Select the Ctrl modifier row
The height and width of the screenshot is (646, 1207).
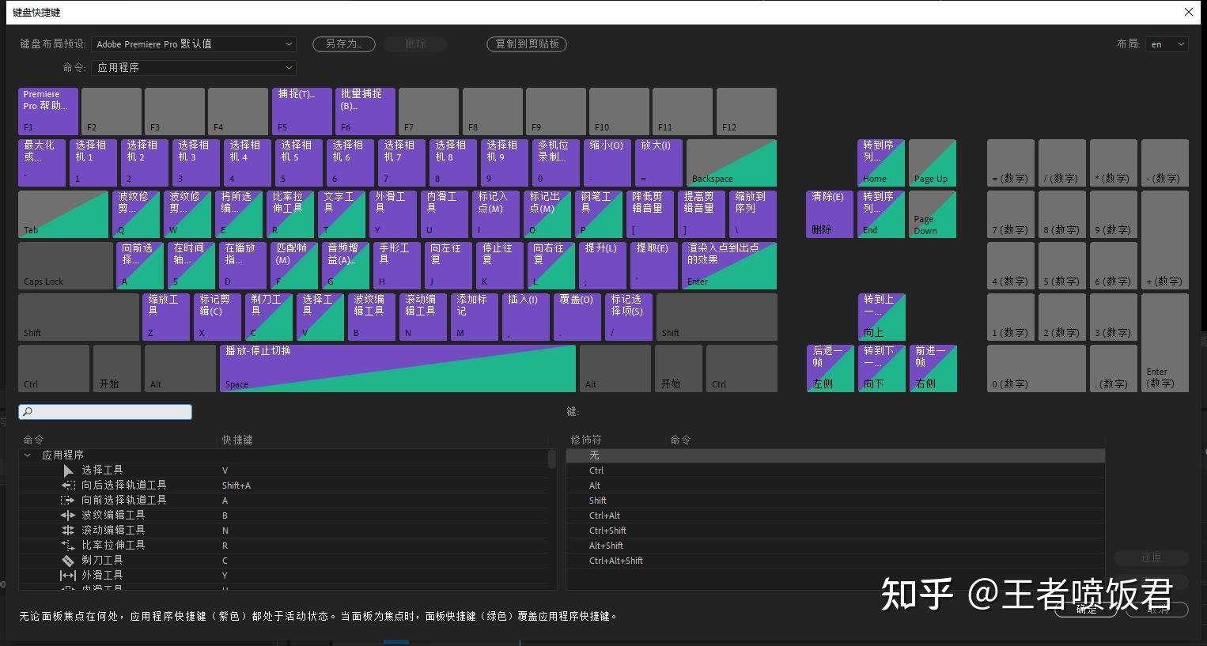click(x=835, y=470)
